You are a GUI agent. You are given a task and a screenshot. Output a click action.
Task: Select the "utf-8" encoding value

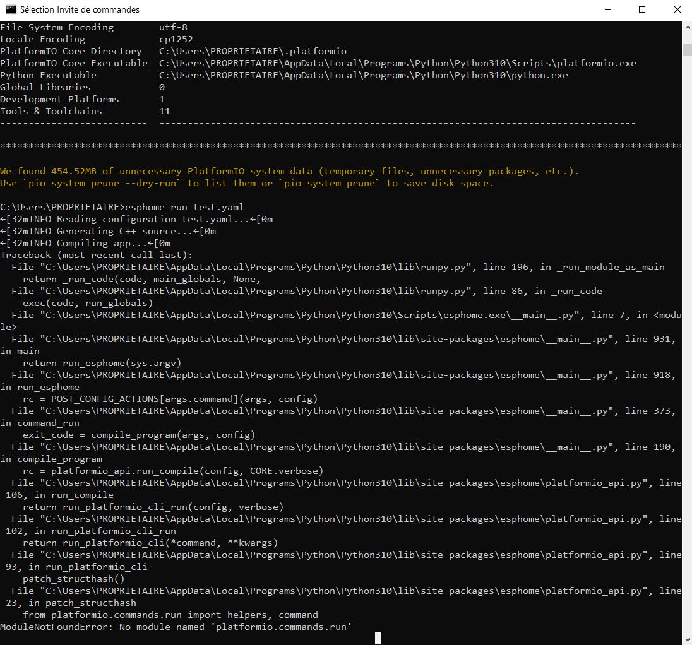pyautogui.click(x=174, y=27)
